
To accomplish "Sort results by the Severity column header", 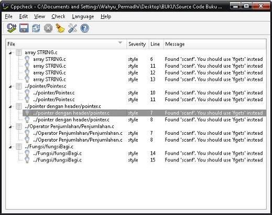I will click(137, 44).
